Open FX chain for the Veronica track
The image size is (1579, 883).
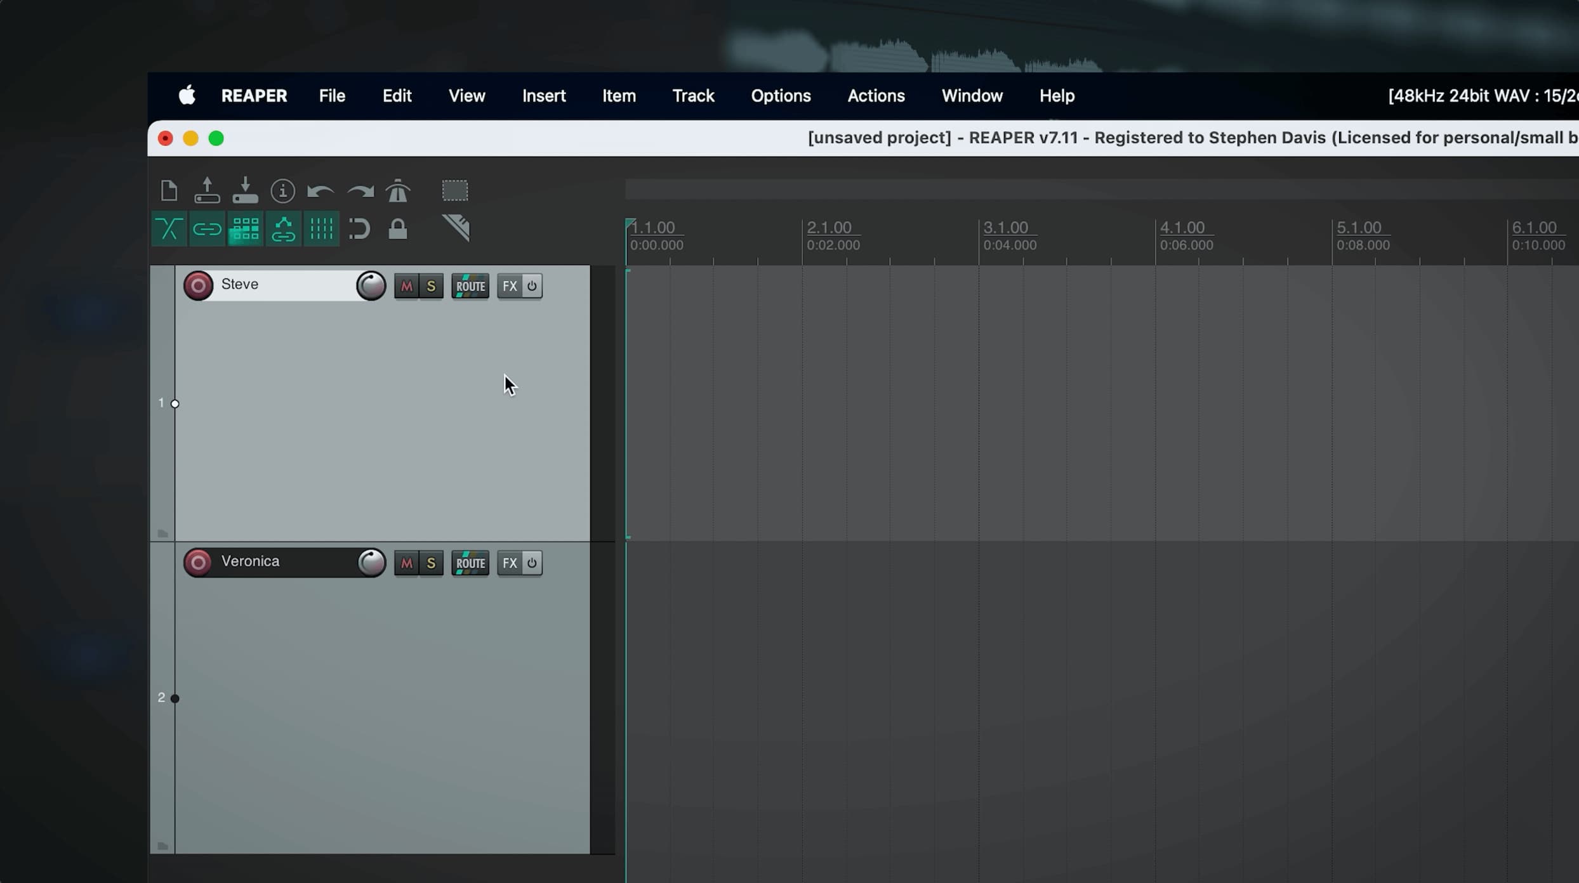[510, 563]
